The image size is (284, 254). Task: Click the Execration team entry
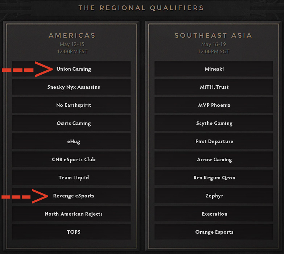coord(214,214)
